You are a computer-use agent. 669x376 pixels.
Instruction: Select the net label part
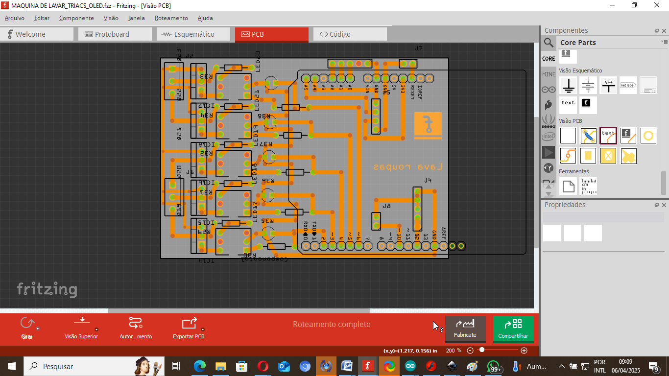[628, 85]
